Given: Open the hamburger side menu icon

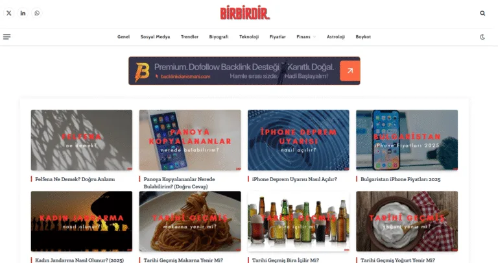Looking at the screenshot, I should 6,37.
